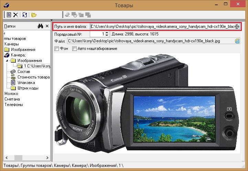
Task: Minimize the Товары window
Action: point(216,4)
